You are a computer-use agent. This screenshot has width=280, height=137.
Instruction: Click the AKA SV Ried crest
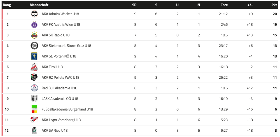pos(34,130)
